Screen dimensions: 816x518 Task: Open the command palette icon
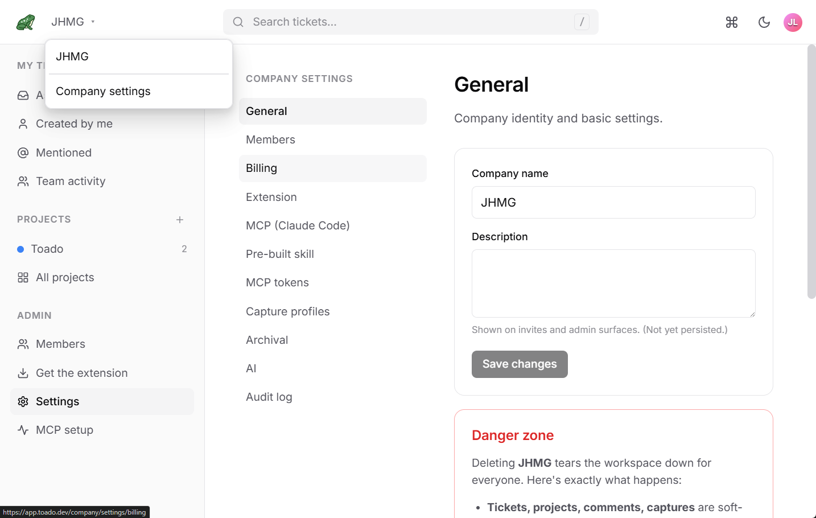pyautogui.click(x=732, y=22)
